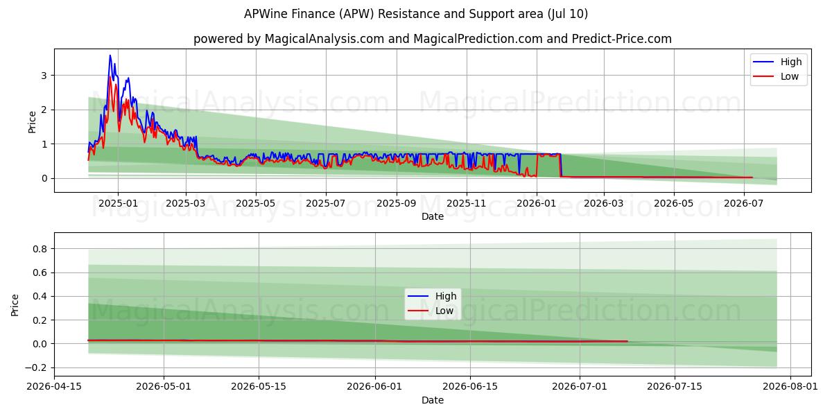Click the y-axis value '2' in upper chart

[x=44, y=110]
